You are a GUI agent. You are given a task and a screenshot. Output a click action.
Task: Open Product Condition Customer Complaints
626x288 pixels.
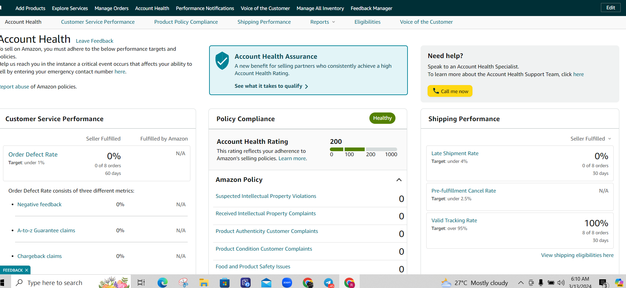pyautogui.click(x=264, y=249)
